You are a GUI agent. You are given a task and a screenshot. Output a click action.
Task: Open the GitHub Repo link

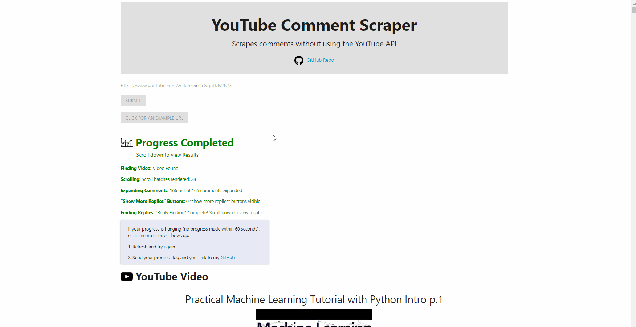(320, 60)
